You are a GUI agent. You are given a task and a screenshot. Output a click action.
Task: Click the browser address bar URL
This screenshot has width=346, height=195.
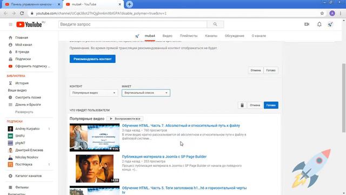[x=101, y=13]
